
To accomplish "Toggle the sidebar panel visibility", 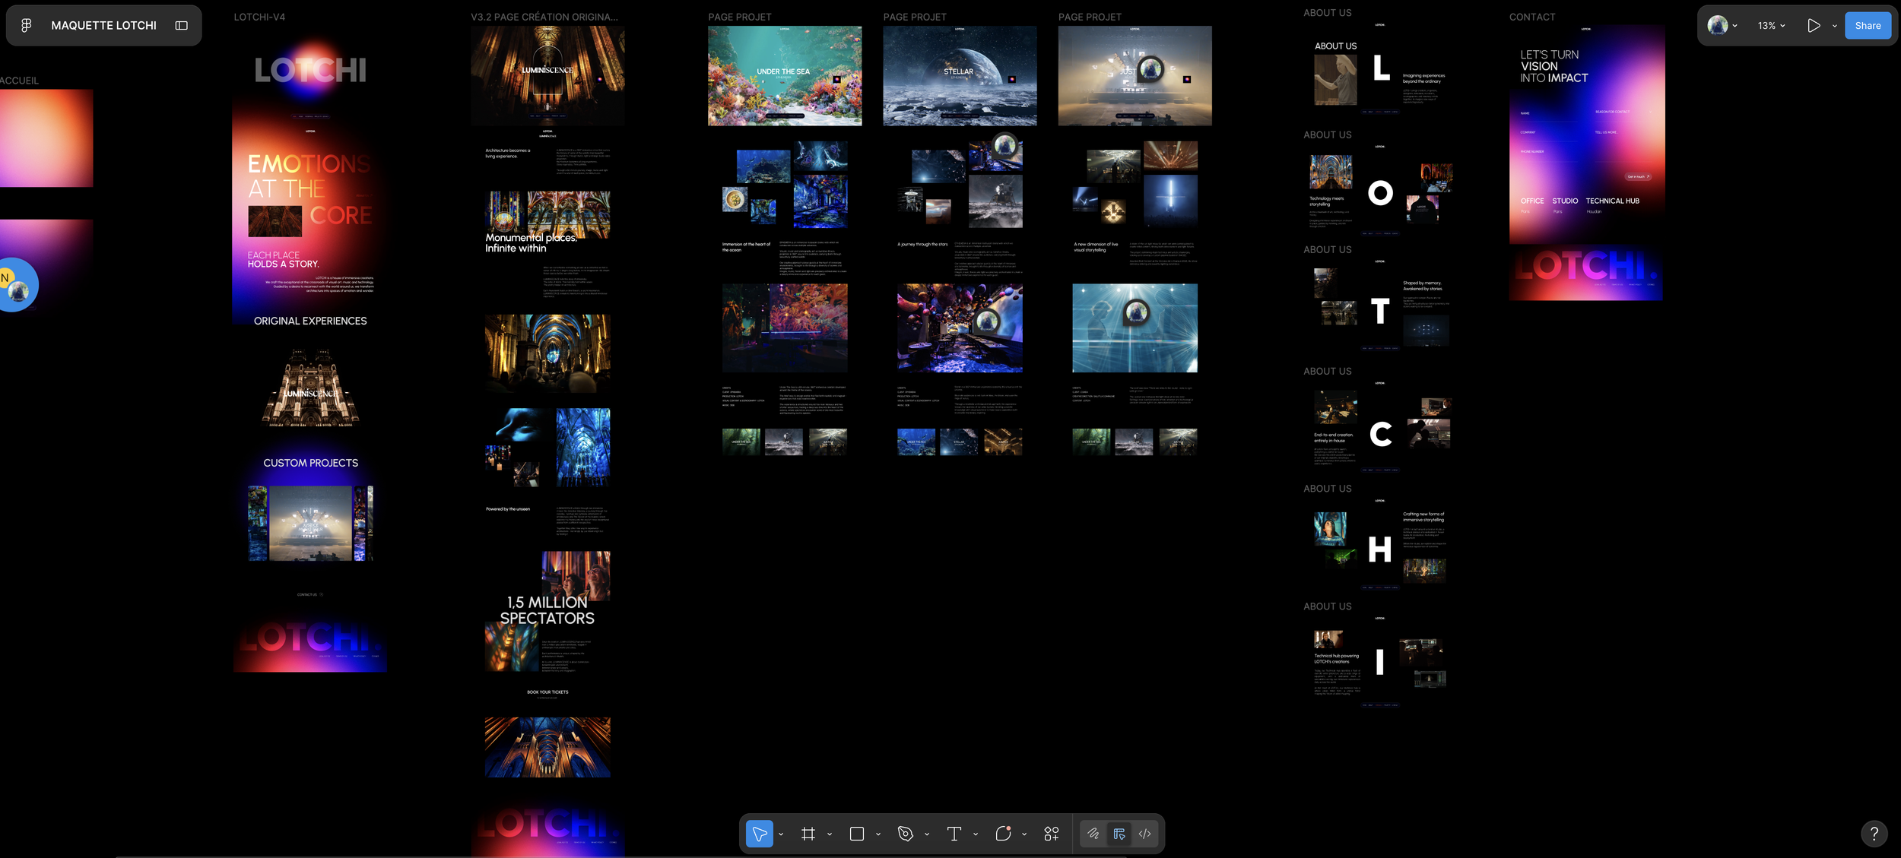I will [181, 25].
